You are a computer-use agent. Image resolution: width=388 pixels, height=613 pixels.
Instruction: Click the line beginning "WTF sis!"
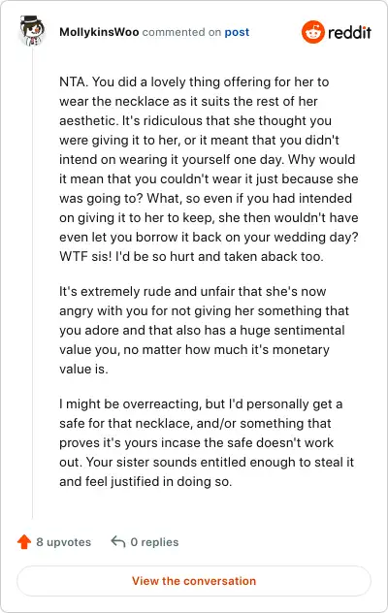click(191, 256)
